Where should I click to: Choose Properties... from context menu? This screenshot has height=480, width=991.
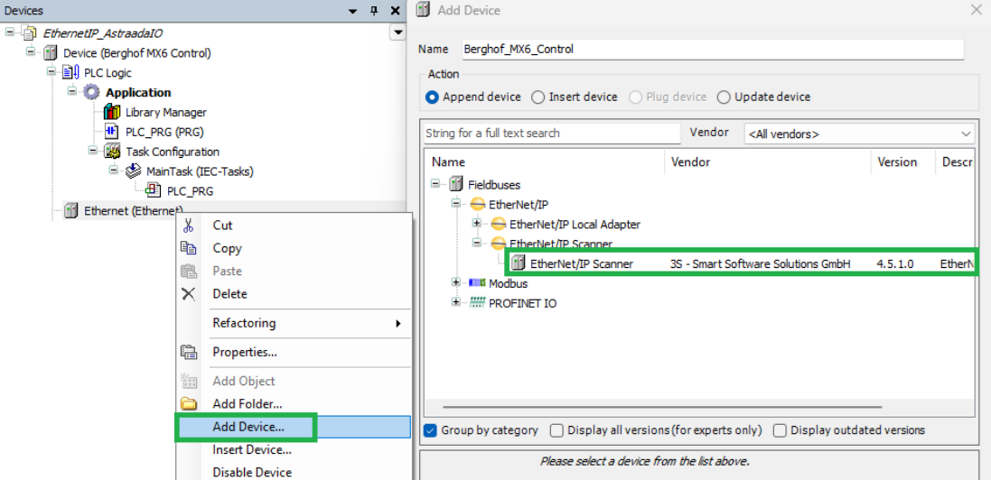coord(294,352)
